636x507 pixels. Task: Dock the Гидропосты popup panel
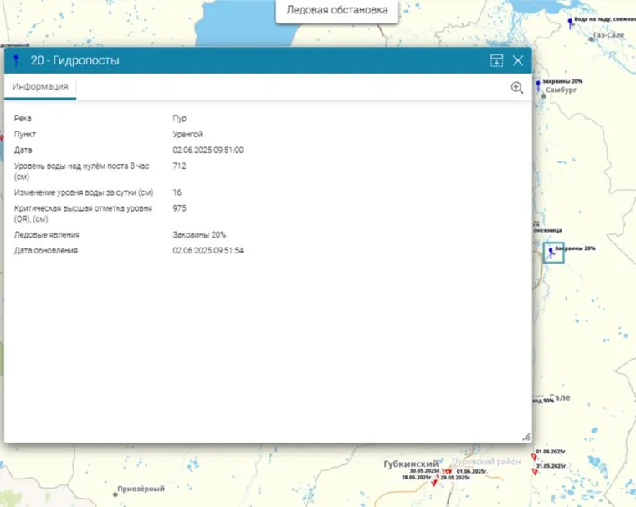(x=497, y=60)
